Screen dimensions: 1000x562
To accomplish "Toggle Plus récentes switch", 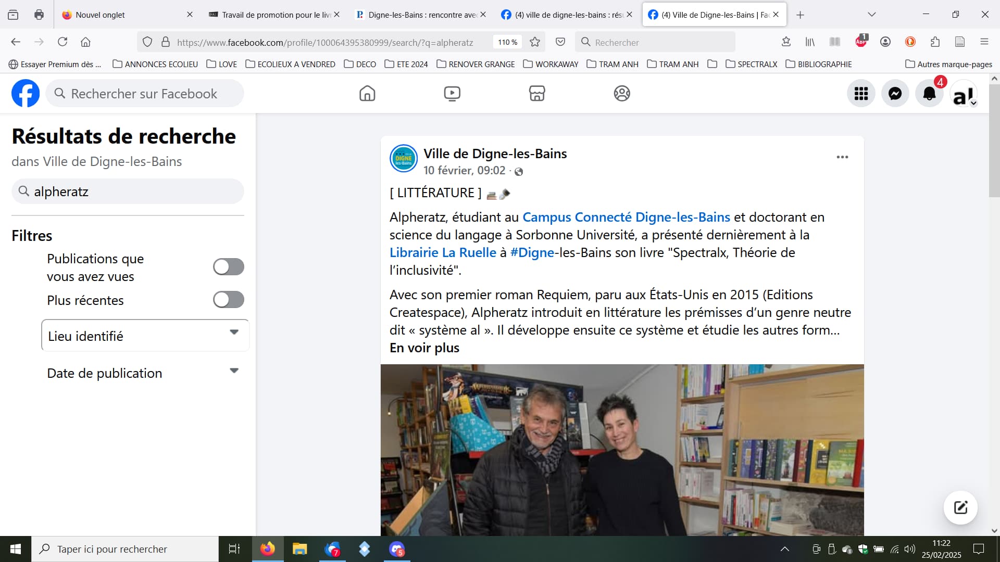I will point(229,300).
